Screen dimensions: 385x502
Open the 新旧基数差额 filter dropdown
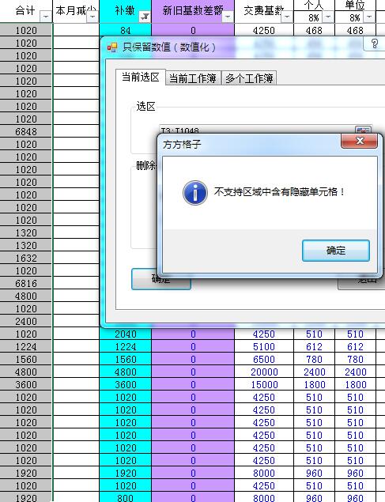click(x=228, y=17)
